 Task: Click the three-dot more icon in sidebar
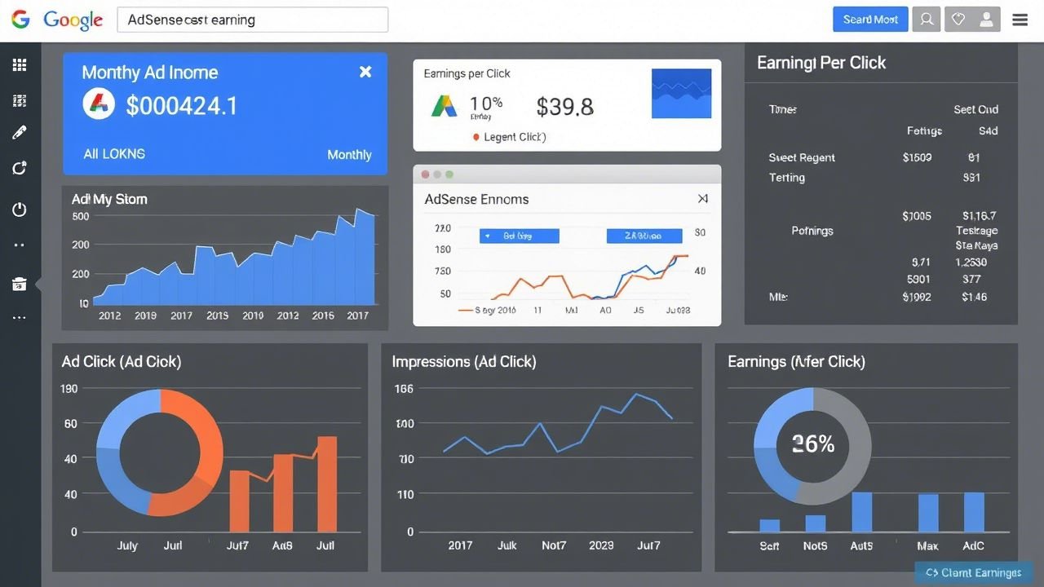tap(20, 318)
